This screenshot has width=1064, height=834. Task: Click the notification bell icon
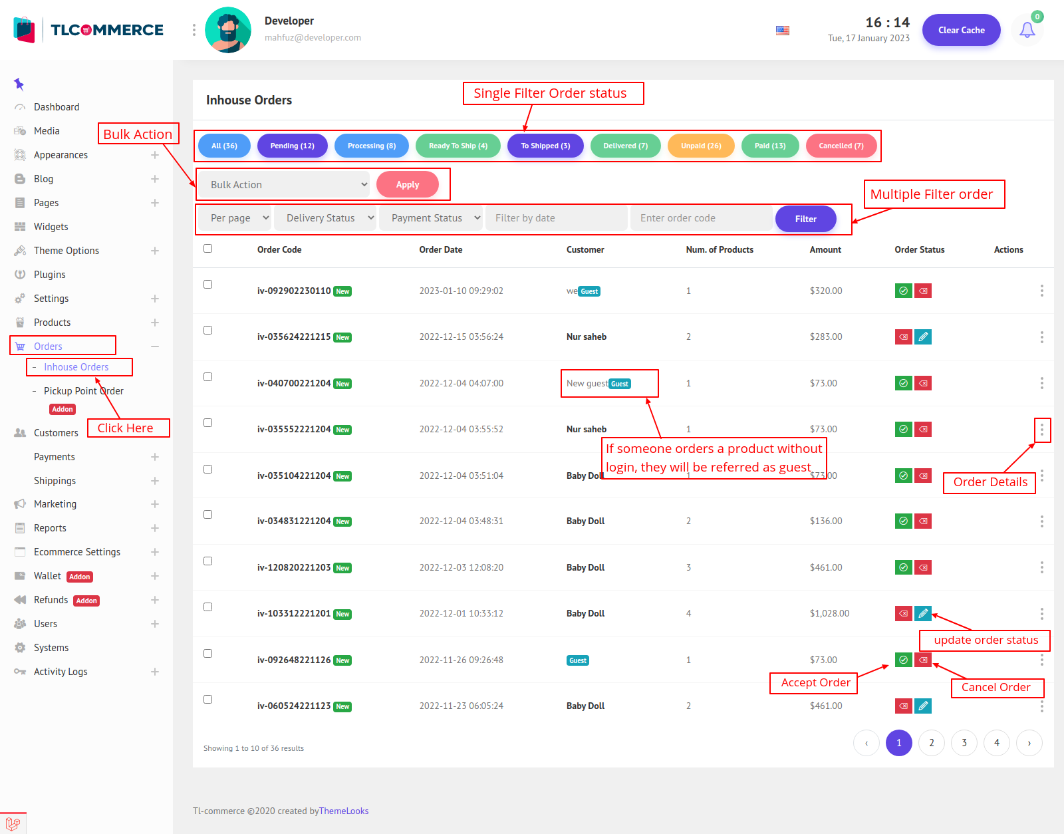coord(1027,30)
